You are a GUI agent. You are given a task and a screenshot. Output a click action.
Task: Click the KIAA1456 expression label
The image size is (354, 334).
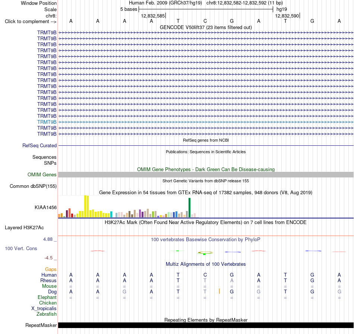[x=45, y=207]
